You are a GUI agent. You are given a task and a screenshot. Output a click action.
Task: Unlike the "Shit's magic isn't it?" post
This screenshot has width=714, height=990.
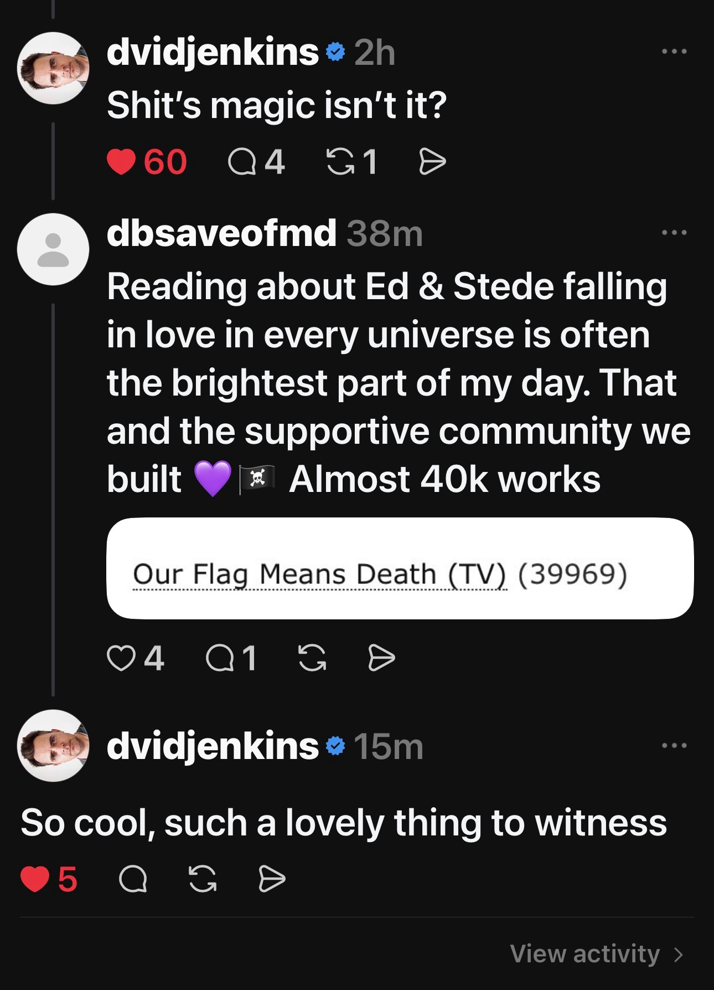point(121,162)
